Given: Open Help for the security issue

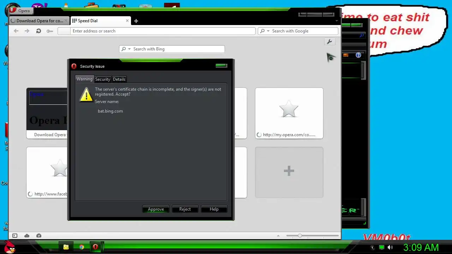Looking at the screenshot, I should point(214,209).
